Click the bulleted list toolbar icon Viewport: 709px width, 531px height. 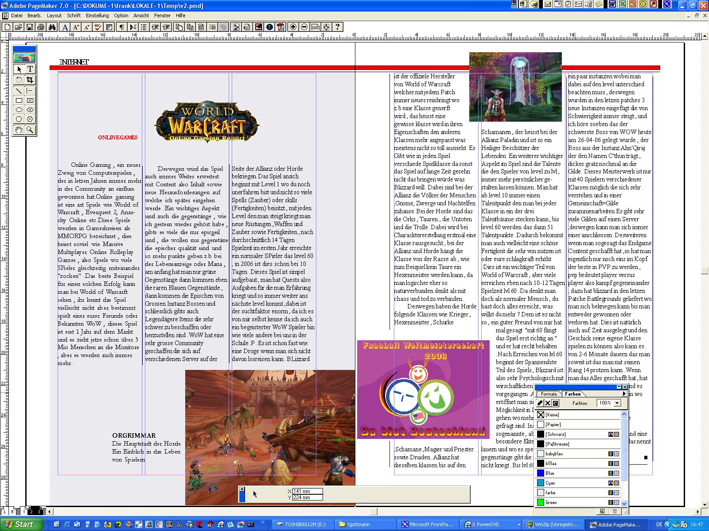(x=144, y=27)
